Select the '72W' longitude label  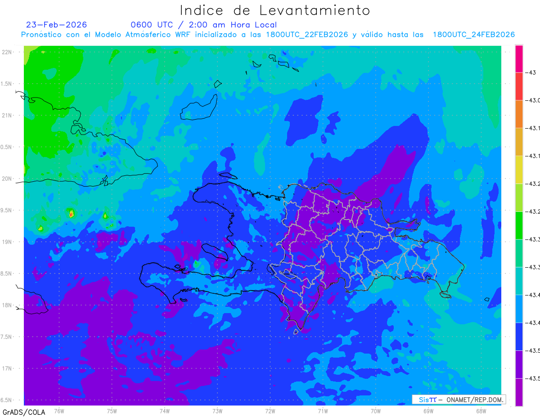point(270,411)
